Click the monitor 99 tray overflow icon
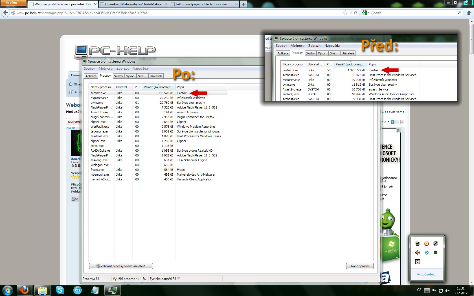474x296 pixels. point(418,244)
